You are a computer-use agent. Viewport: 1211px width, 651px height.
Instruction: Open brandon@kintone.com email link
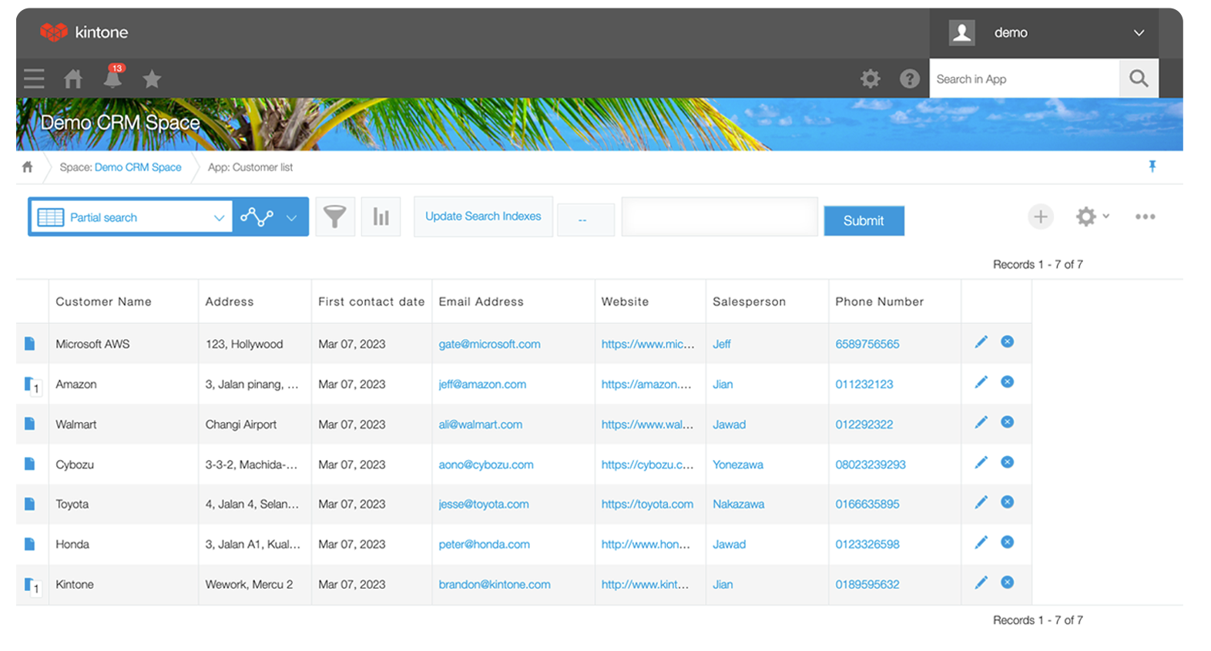(494, 584)
